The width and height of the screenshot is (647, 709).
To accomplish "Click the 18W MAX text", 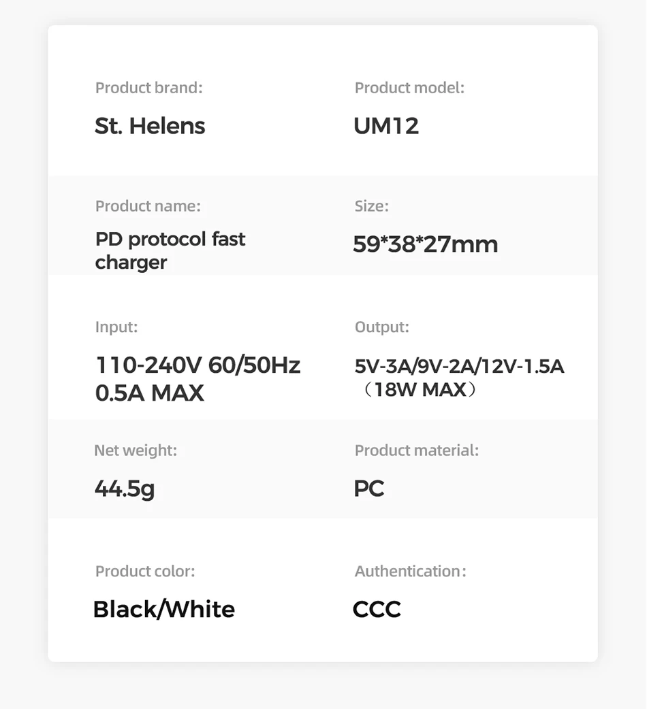I will click(420, 389).
